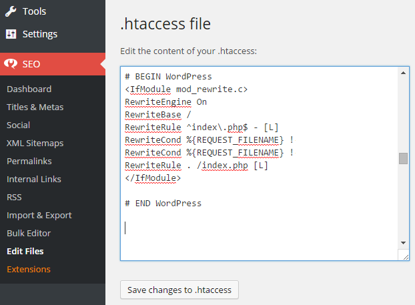This screenshot has width=415, height=305.
Task: Go to SEO Dashboard
Action: [x=29, y=89]
